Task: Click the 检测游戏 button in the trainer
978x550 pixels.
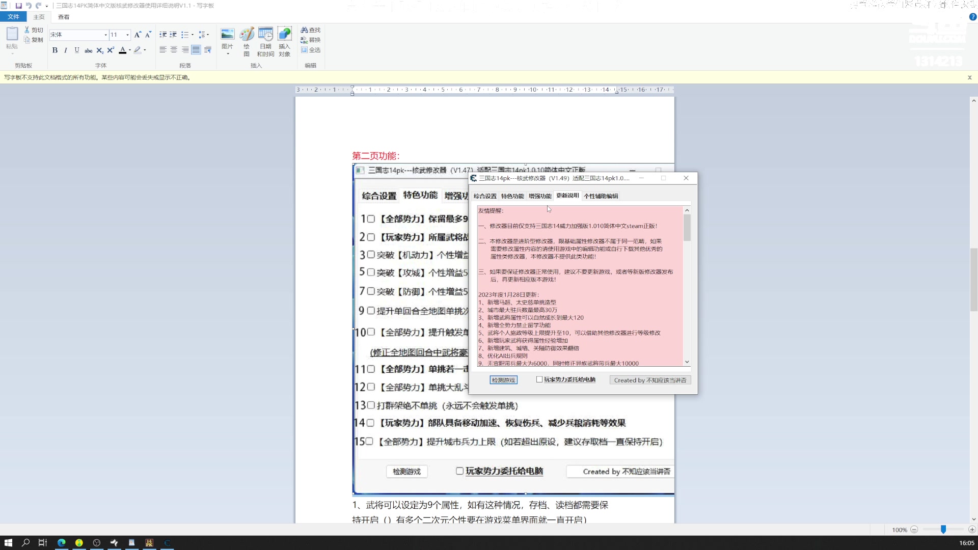Action: (503, 380)
